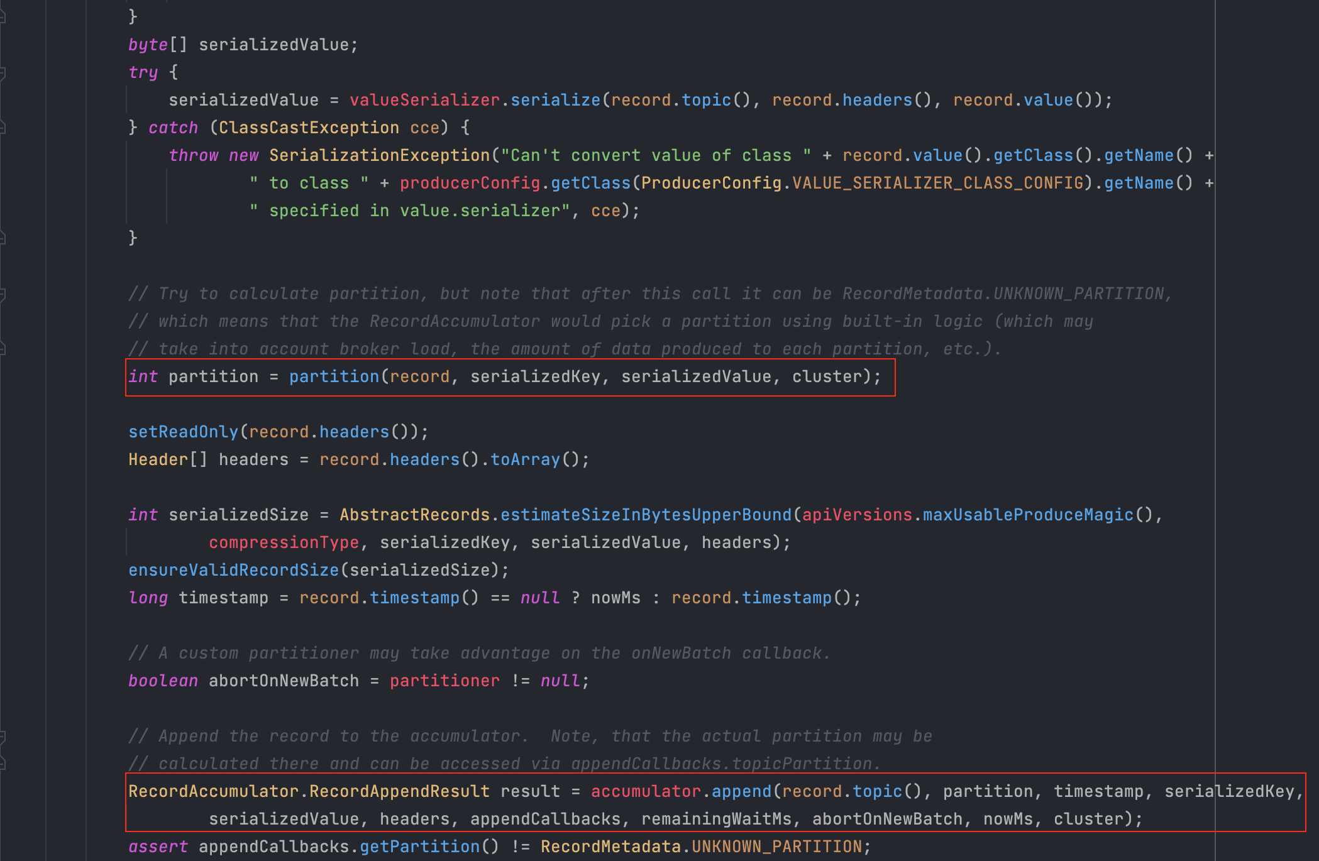
Task: Click RecordAppendResult type name
Action: (399, 791)
